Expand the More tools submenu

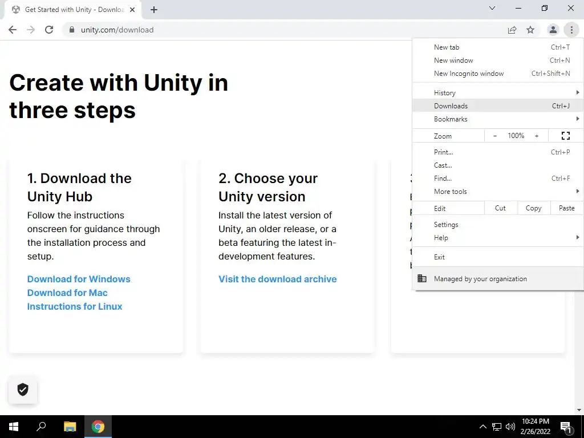click(x=498, y=192)
